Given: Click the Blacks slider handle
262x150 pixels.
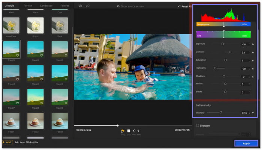Looking at the screenshot, I should click(225, 92).
